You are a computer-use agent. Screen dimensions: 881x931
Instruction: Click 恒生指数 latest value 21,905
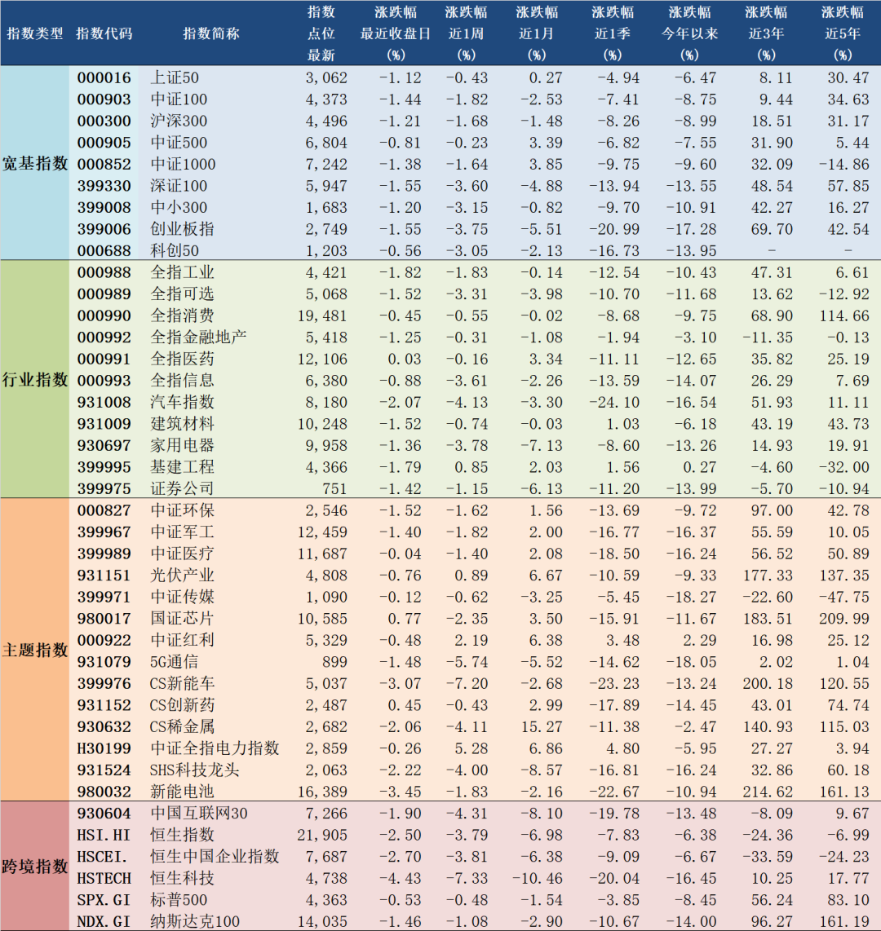pyautogui.click(x=322, y=836)
